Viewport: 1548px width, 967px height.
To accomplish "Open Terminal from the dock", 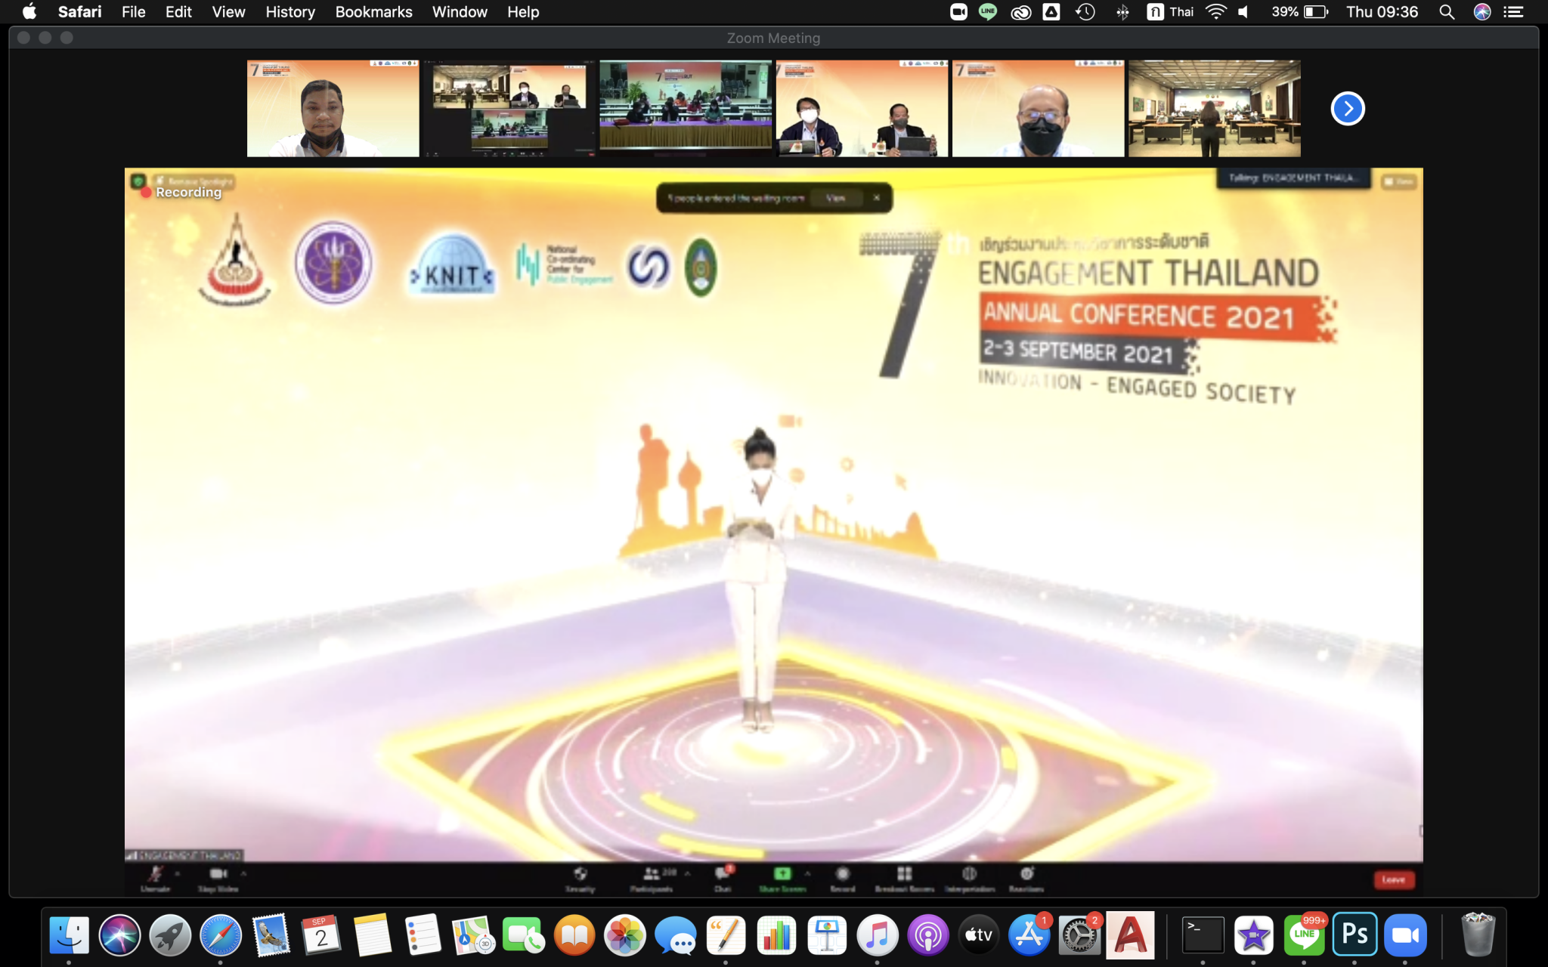I will click(1203, 935).
